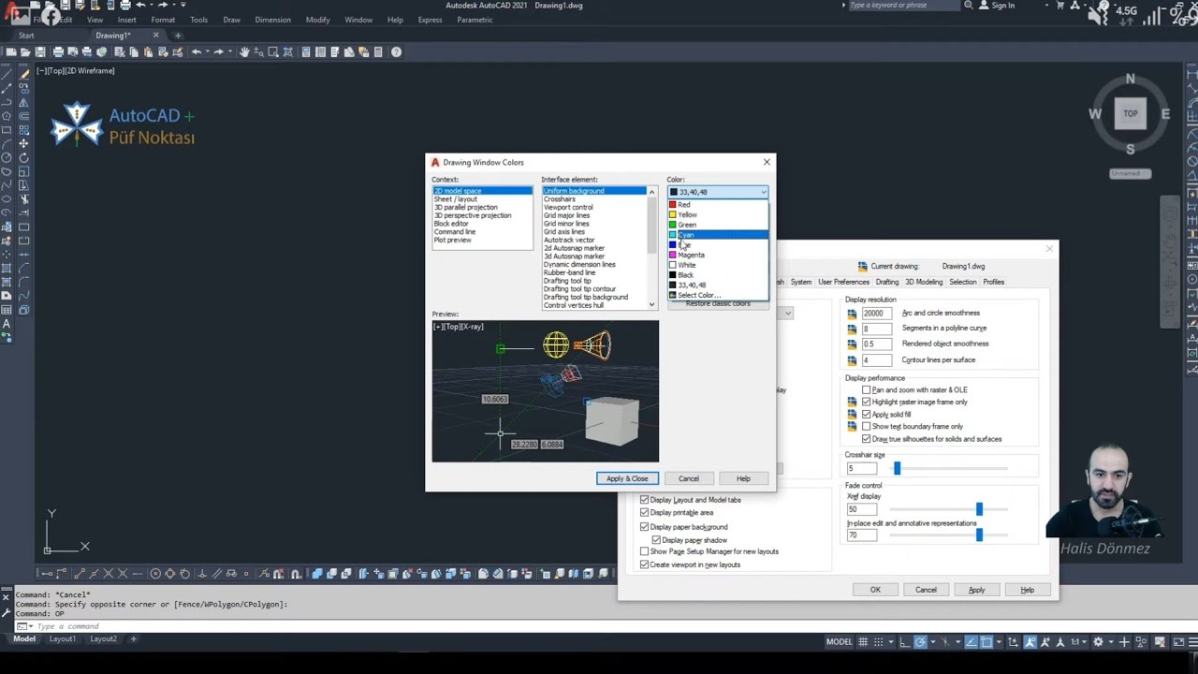1198x674 pixels.
Task: Toggle Display paper shadow checkbox
Action: pos(656,539)
